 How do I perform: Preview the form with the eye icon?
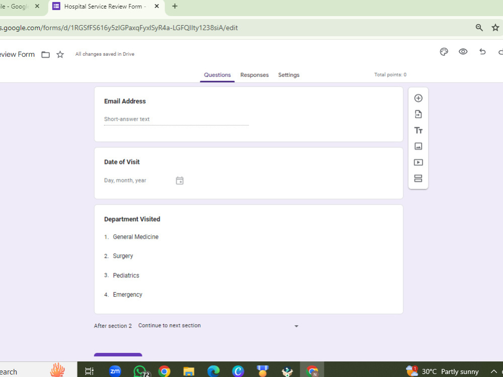[463, 52]
